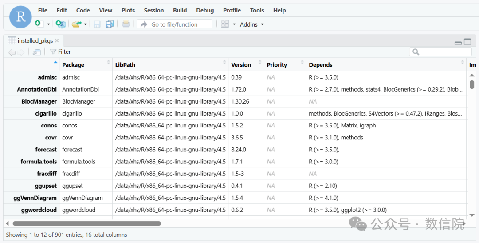Click the horizontal scrollbar thumb
The height and width of the screenshot is (243, 479).
click(x=86, y=223)
